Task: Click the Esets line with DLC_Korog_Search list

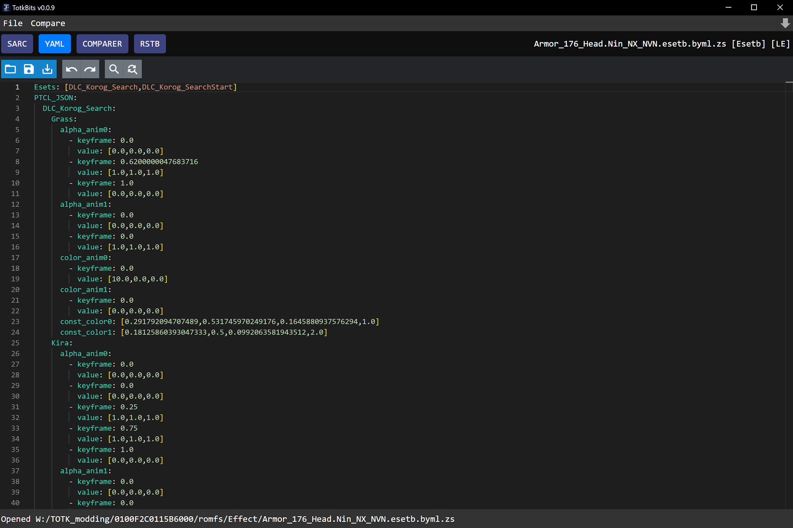Action: 135,87
